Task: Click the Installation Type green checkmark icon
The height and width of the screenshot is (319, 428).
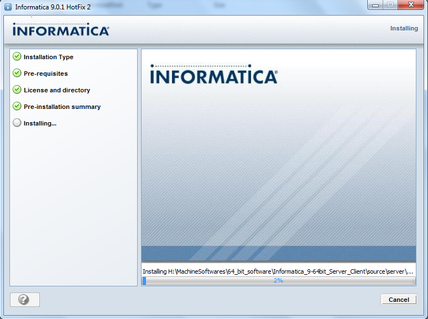Action: coord(17,57)
